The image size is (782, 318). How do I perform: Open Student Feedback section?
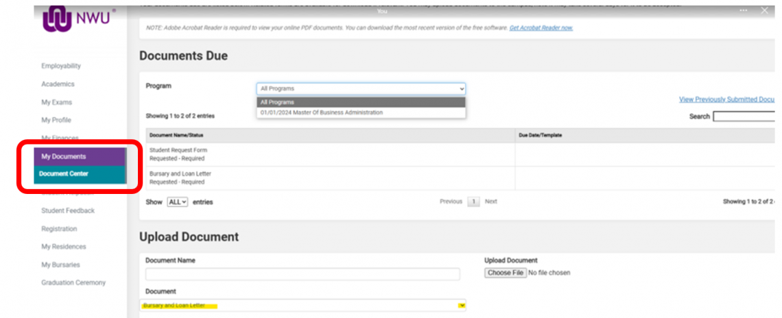click(x=68, y=211)
